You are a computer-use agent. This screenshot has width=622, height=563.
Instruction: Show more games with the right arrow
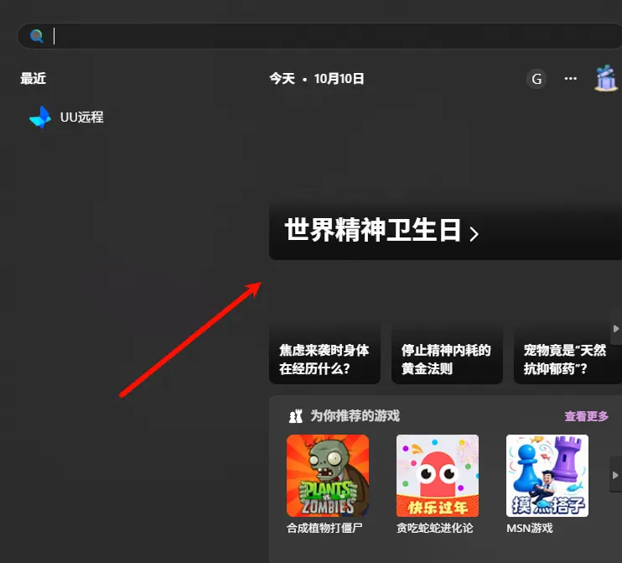coord(615,475)
